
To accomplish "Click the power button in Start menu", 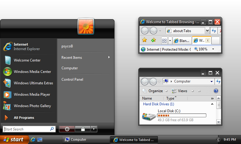I will 67,129.
